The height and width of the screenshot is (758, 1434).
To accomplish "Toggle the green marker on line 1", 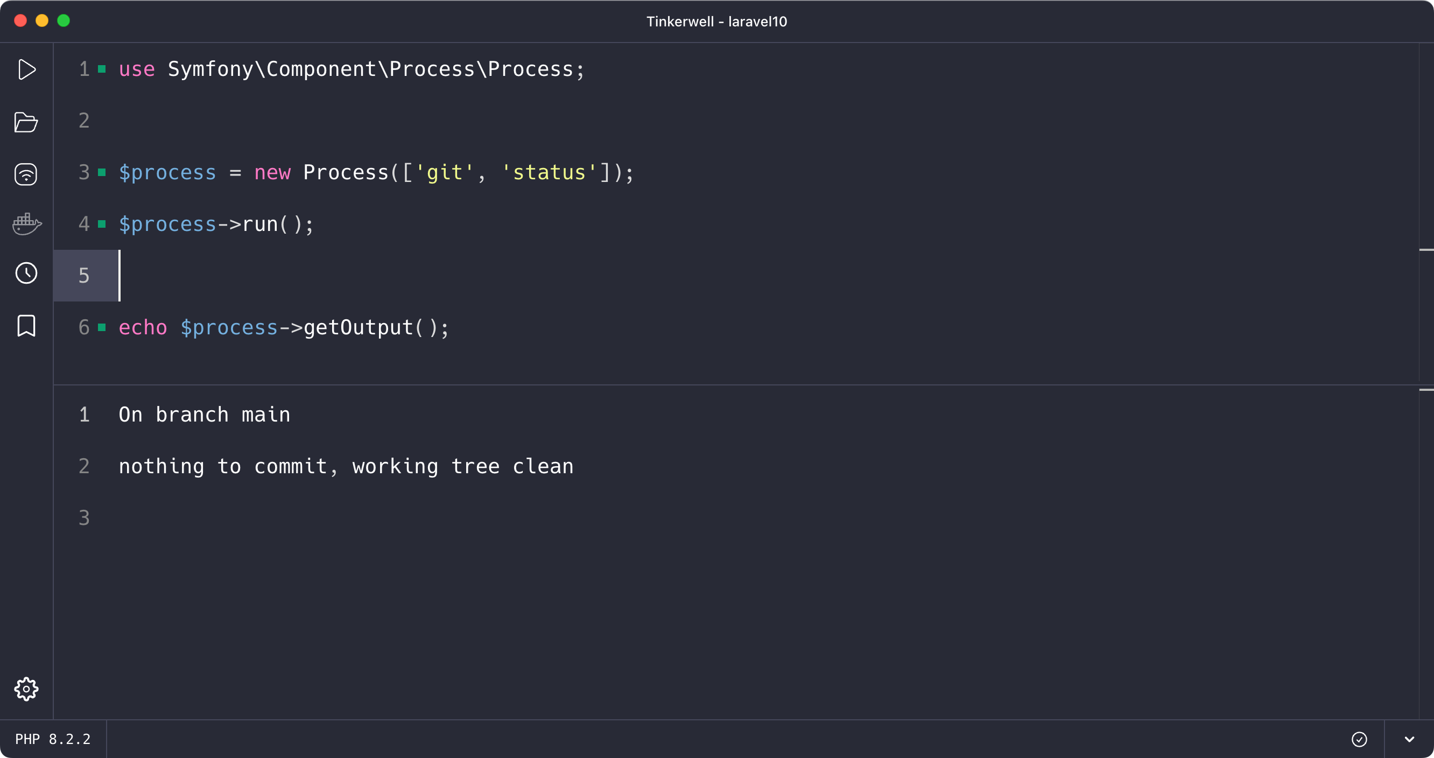I will click(x=102, y=69).
